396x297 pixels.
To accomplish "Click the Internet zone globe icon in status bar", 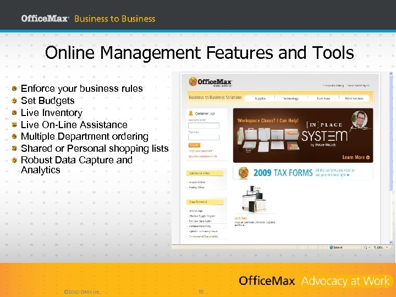I will (x=331, y=248).
